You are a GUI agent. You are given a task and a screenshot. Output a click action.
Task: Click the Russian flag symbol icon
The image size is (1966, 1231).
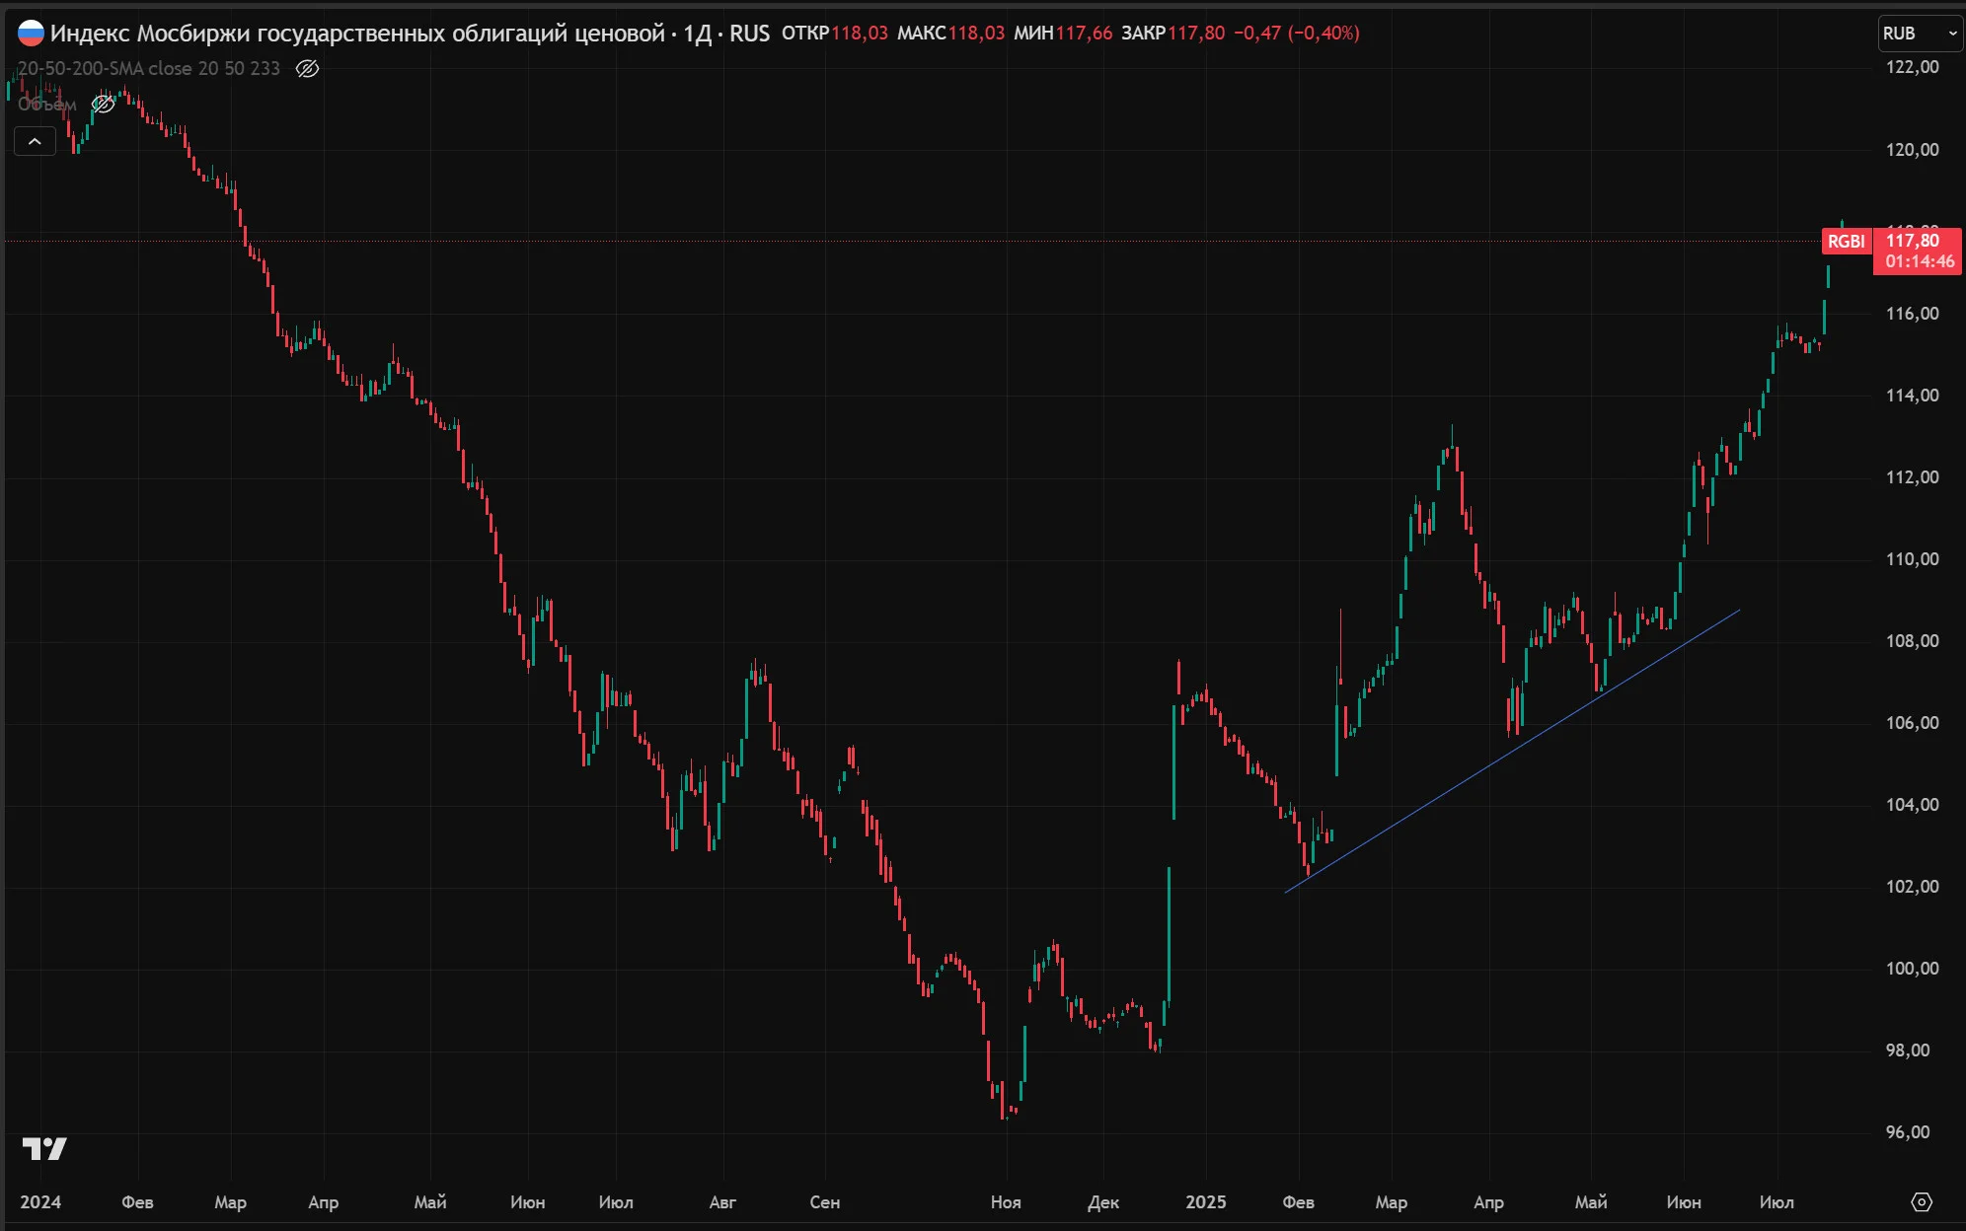[x=31, y=33]
